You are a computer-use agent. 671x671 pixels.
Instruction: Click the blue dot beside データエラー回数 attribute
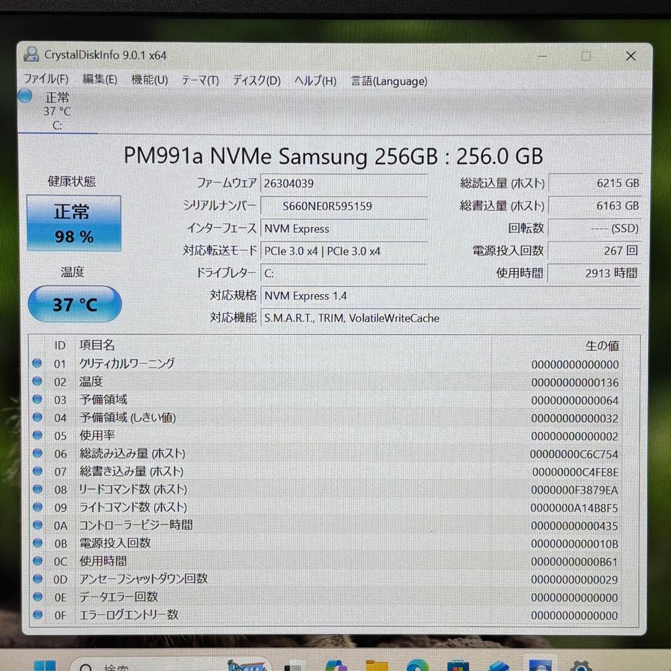[x=38, y=597]
